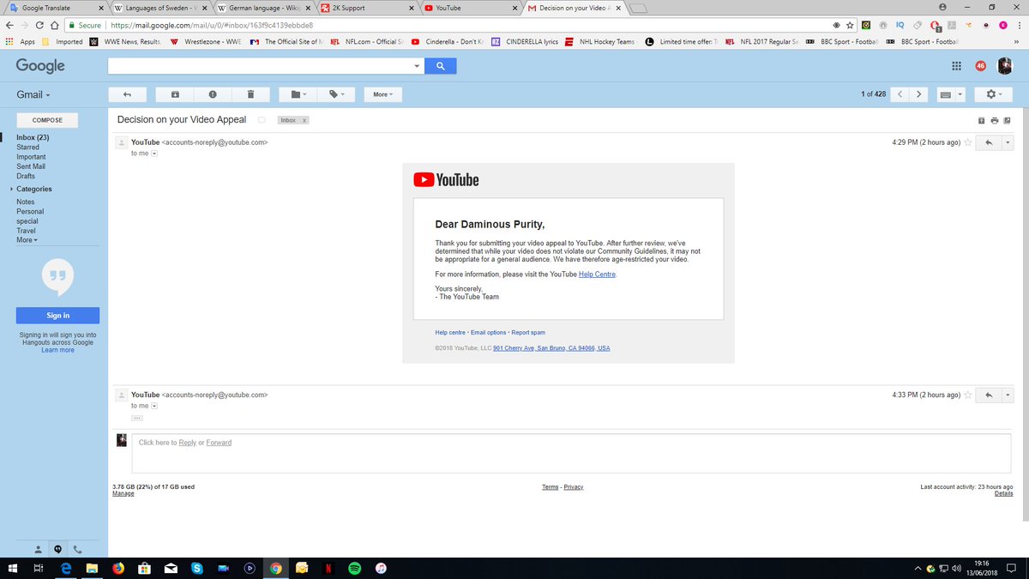Show details of the first message

tap(154, 154)
